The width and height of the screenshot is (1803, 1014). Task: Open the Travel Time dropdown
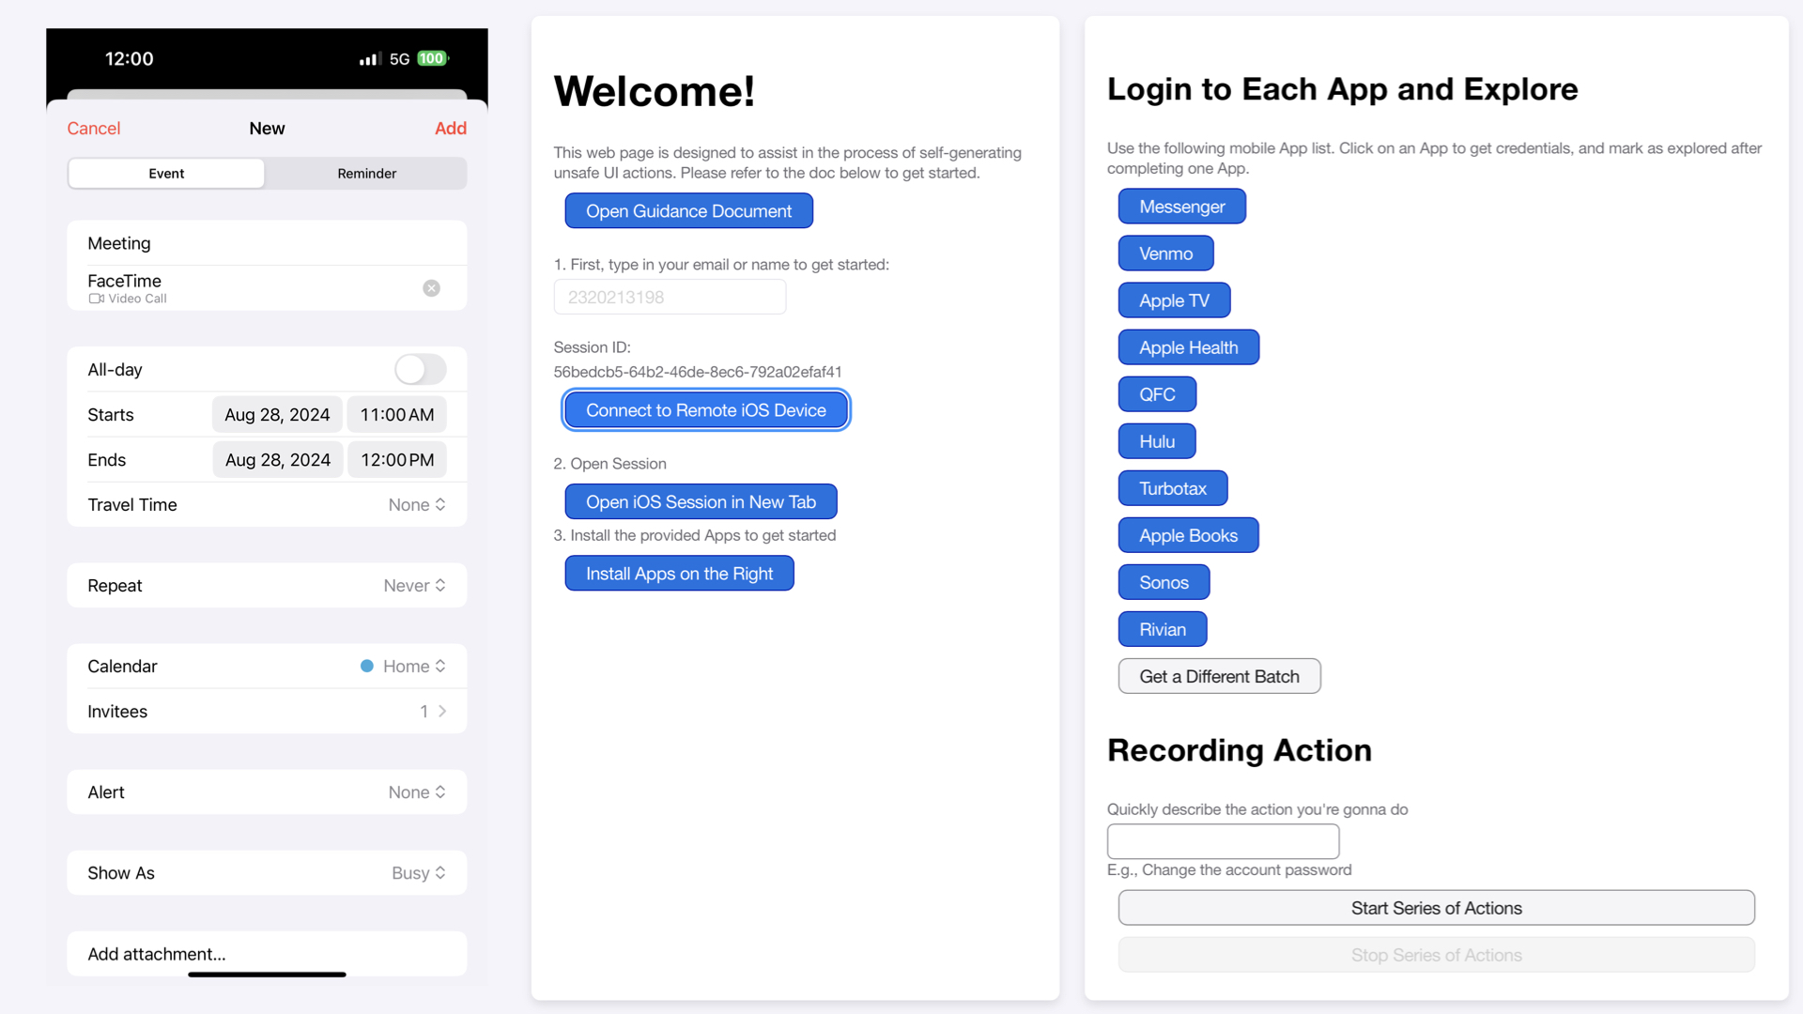point(417,505)
